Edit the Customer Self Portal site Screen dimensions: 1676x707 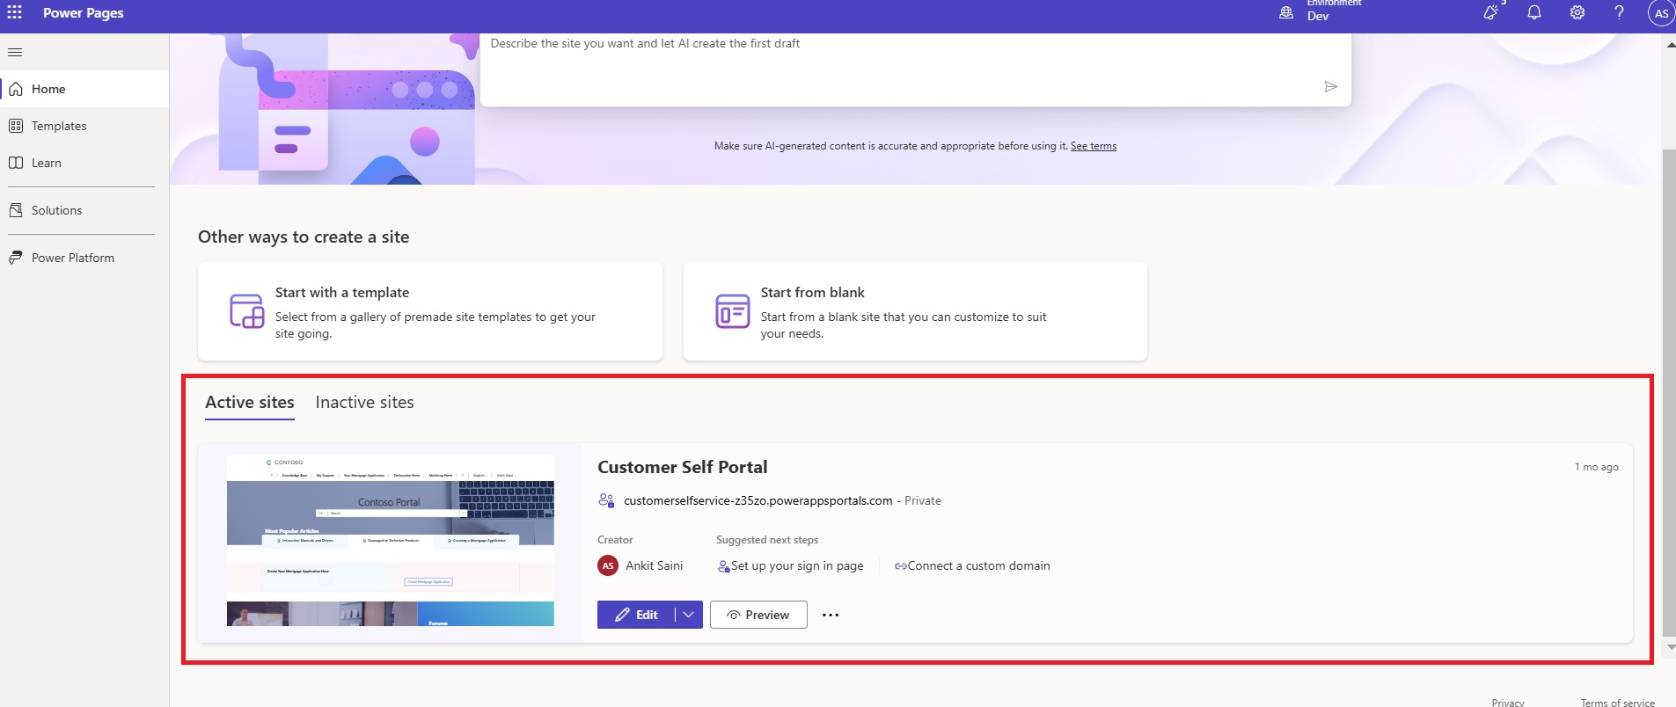pyautogui.click(x=637, y=615)
